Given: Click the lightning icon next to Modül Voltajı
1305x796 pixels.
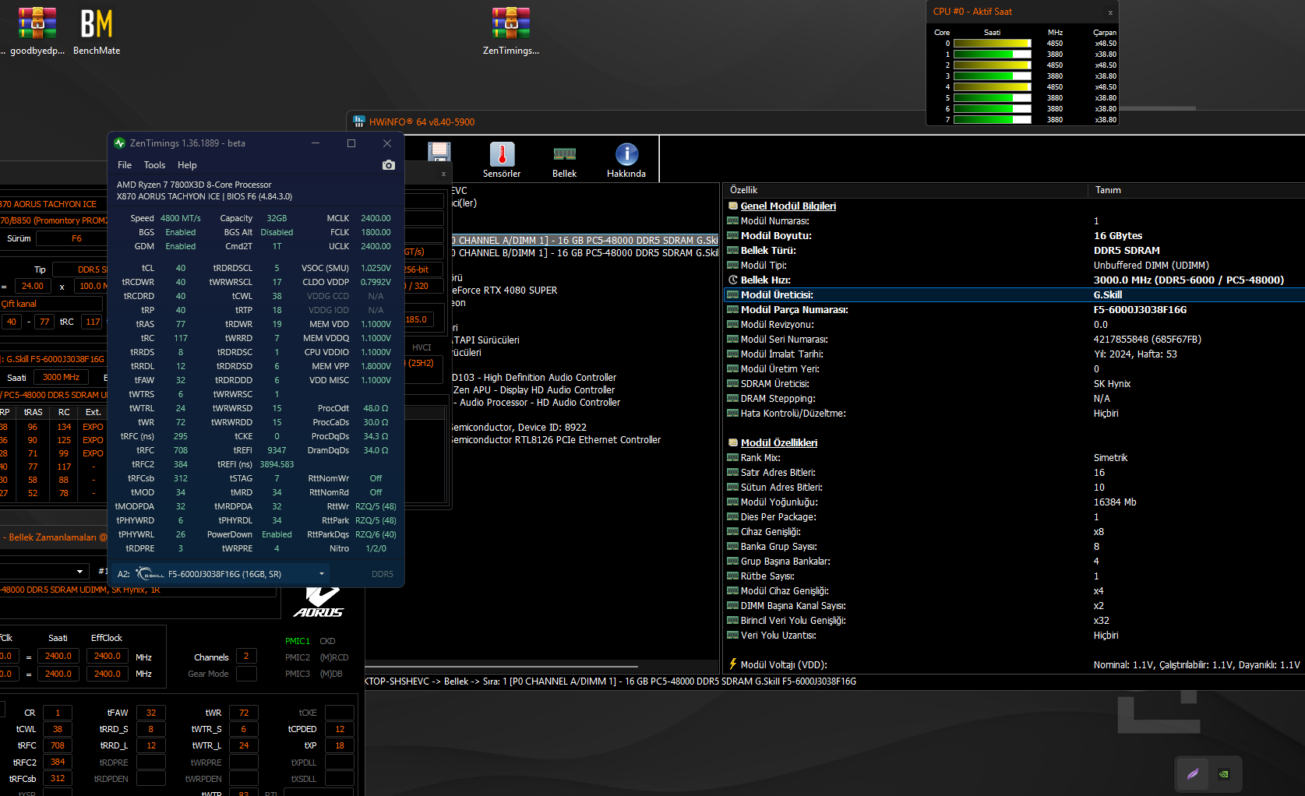Looking at the screenshot, I should tap(733, 664).
